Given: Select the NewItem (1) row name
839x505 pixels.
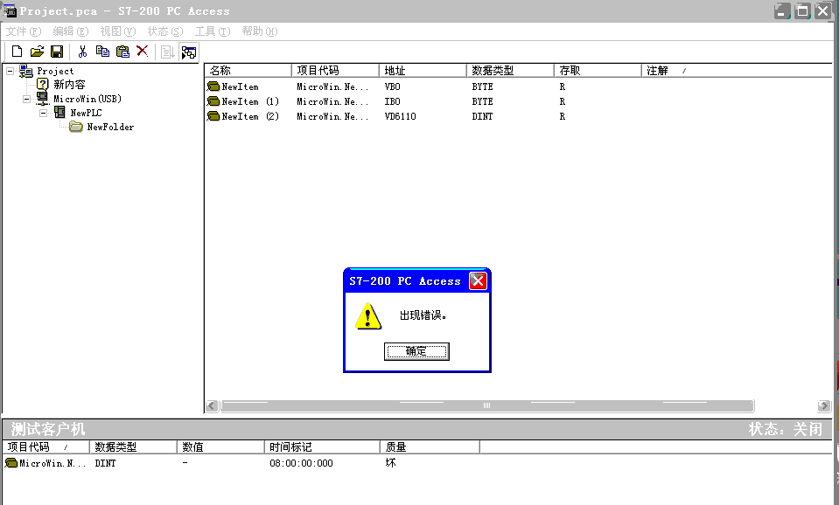Looking at the screenshot, I should tap(250, 101).
